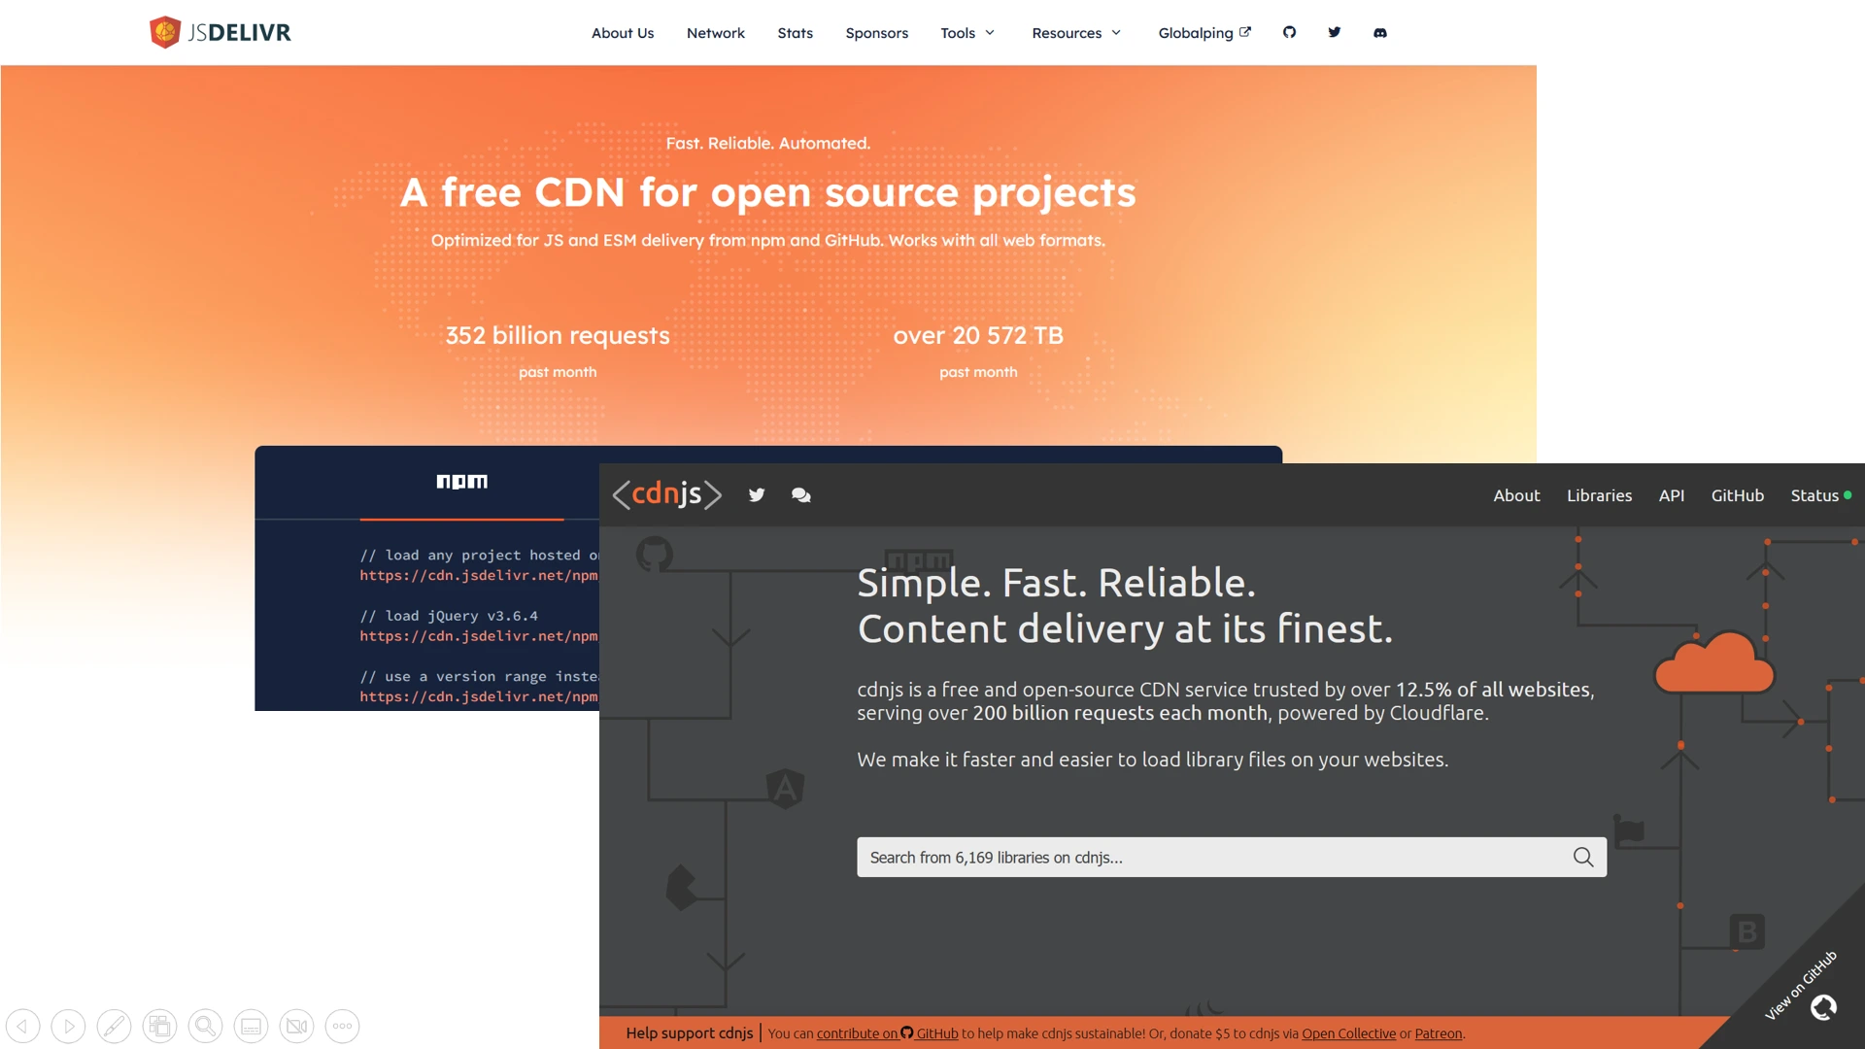1865x1049 pixels.
Task: Click the cdnjs library search field
Action: pos(1214,858)
